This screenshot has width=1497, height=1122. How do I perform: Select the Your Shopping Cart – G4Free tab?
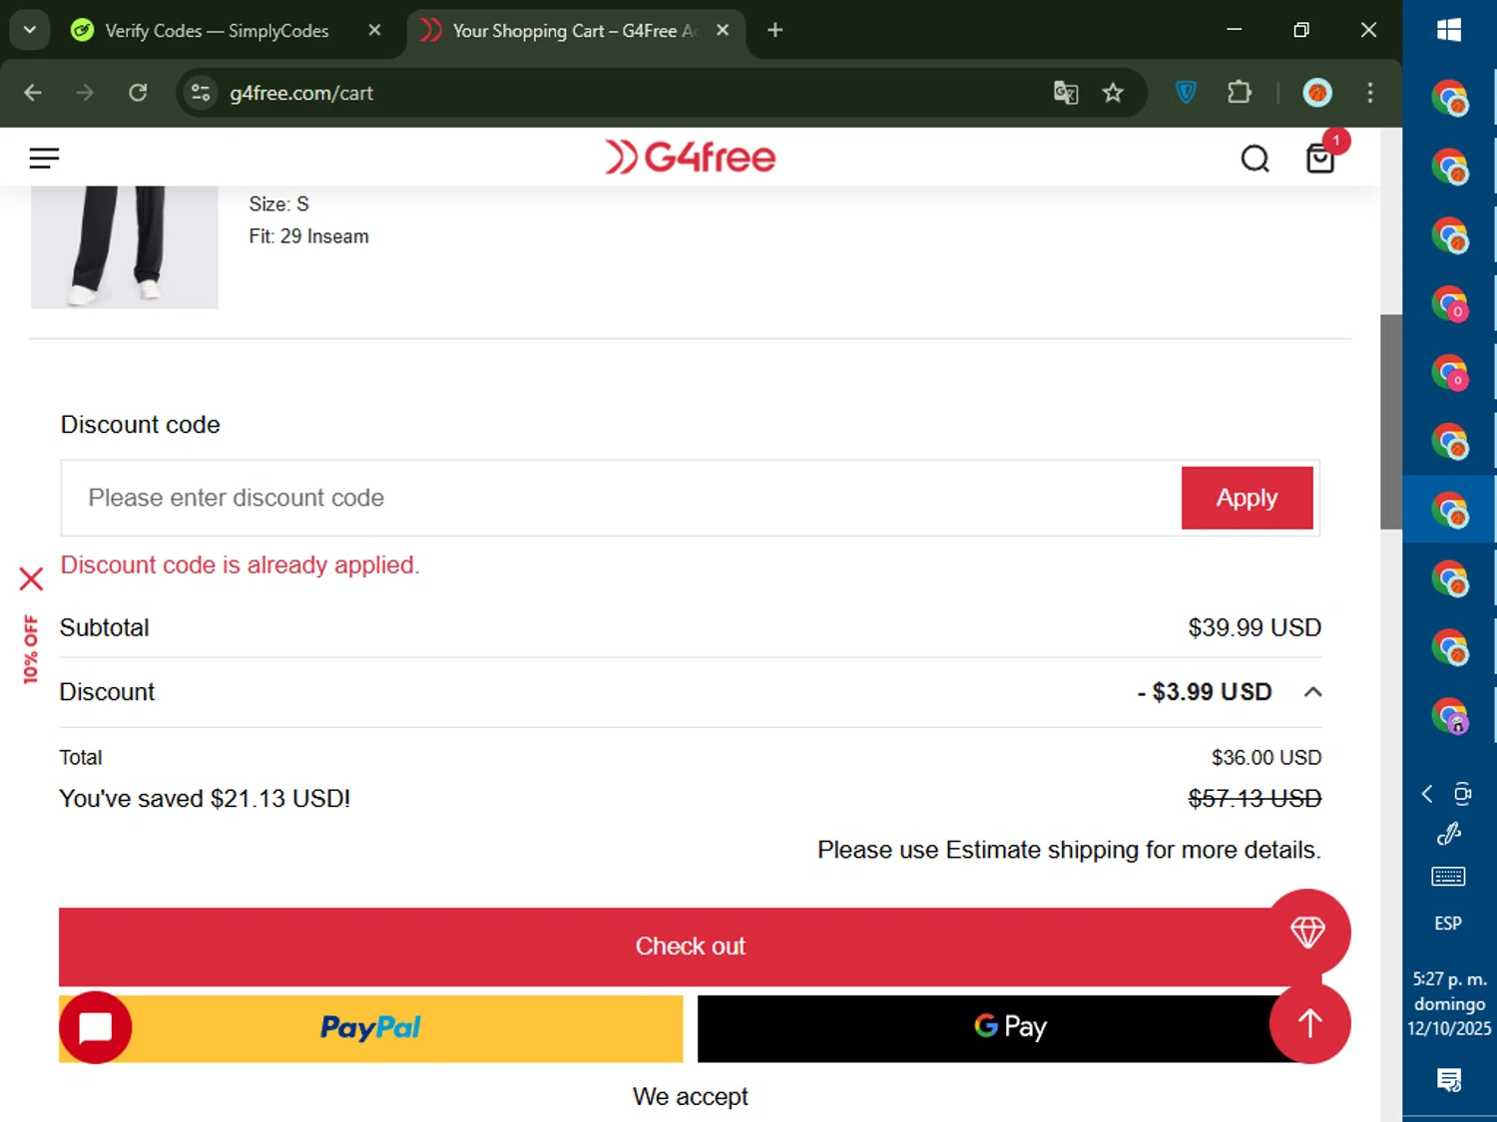574,31
